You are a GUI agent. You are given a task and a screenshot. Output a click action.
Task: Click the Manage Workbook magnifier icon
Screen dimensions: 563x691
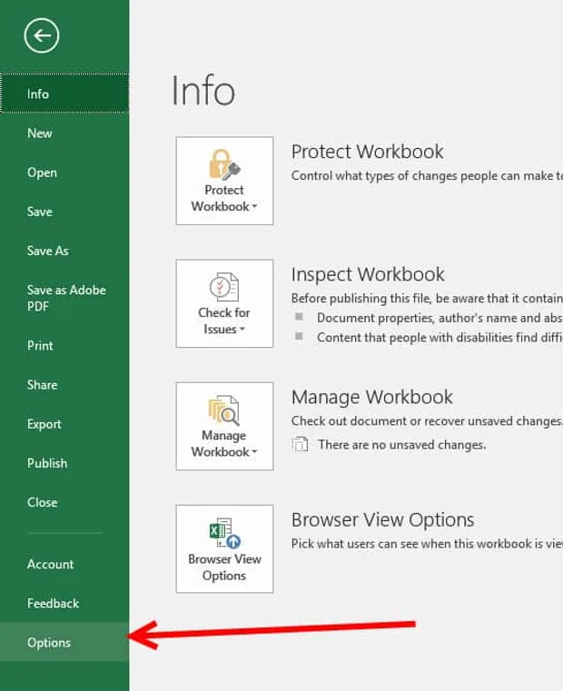click(x=224, y=410)
